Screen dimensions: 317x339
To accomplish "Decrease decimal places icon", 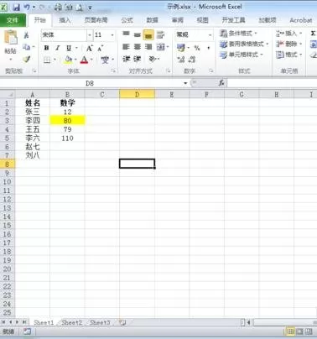I will [x=192, y=60].
